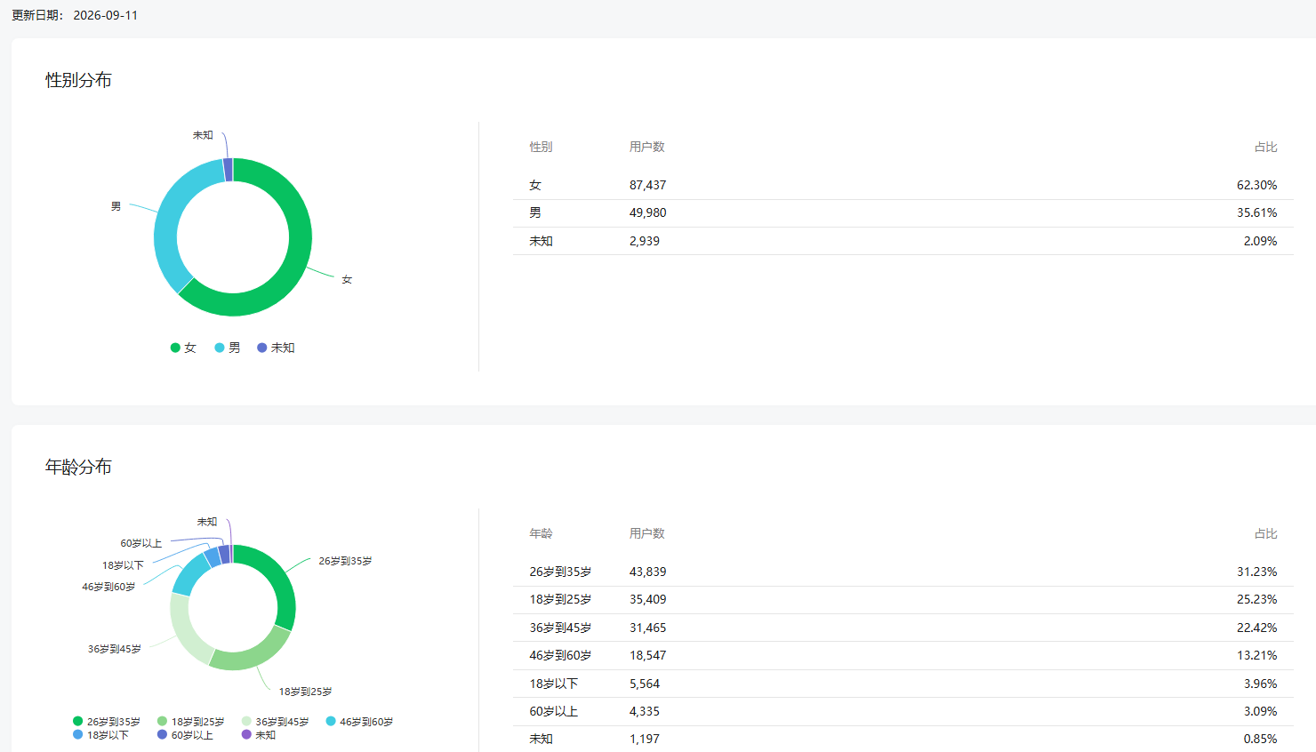Toggle the 26岁到35岁 legend entry

[107, 722]
